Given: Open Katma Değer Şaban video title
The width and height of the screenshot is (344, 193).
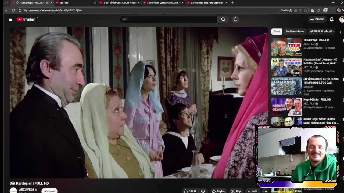Looking at the screenshot, I should [x=321, y=121].
